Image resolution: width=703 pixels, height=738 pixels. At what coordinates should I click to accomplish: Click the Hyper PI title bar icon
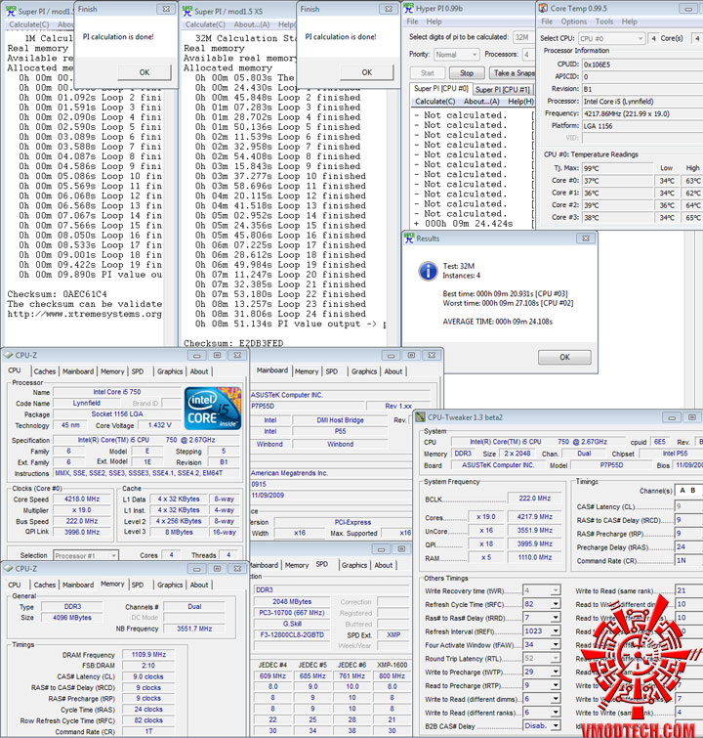tap(409, 9)
